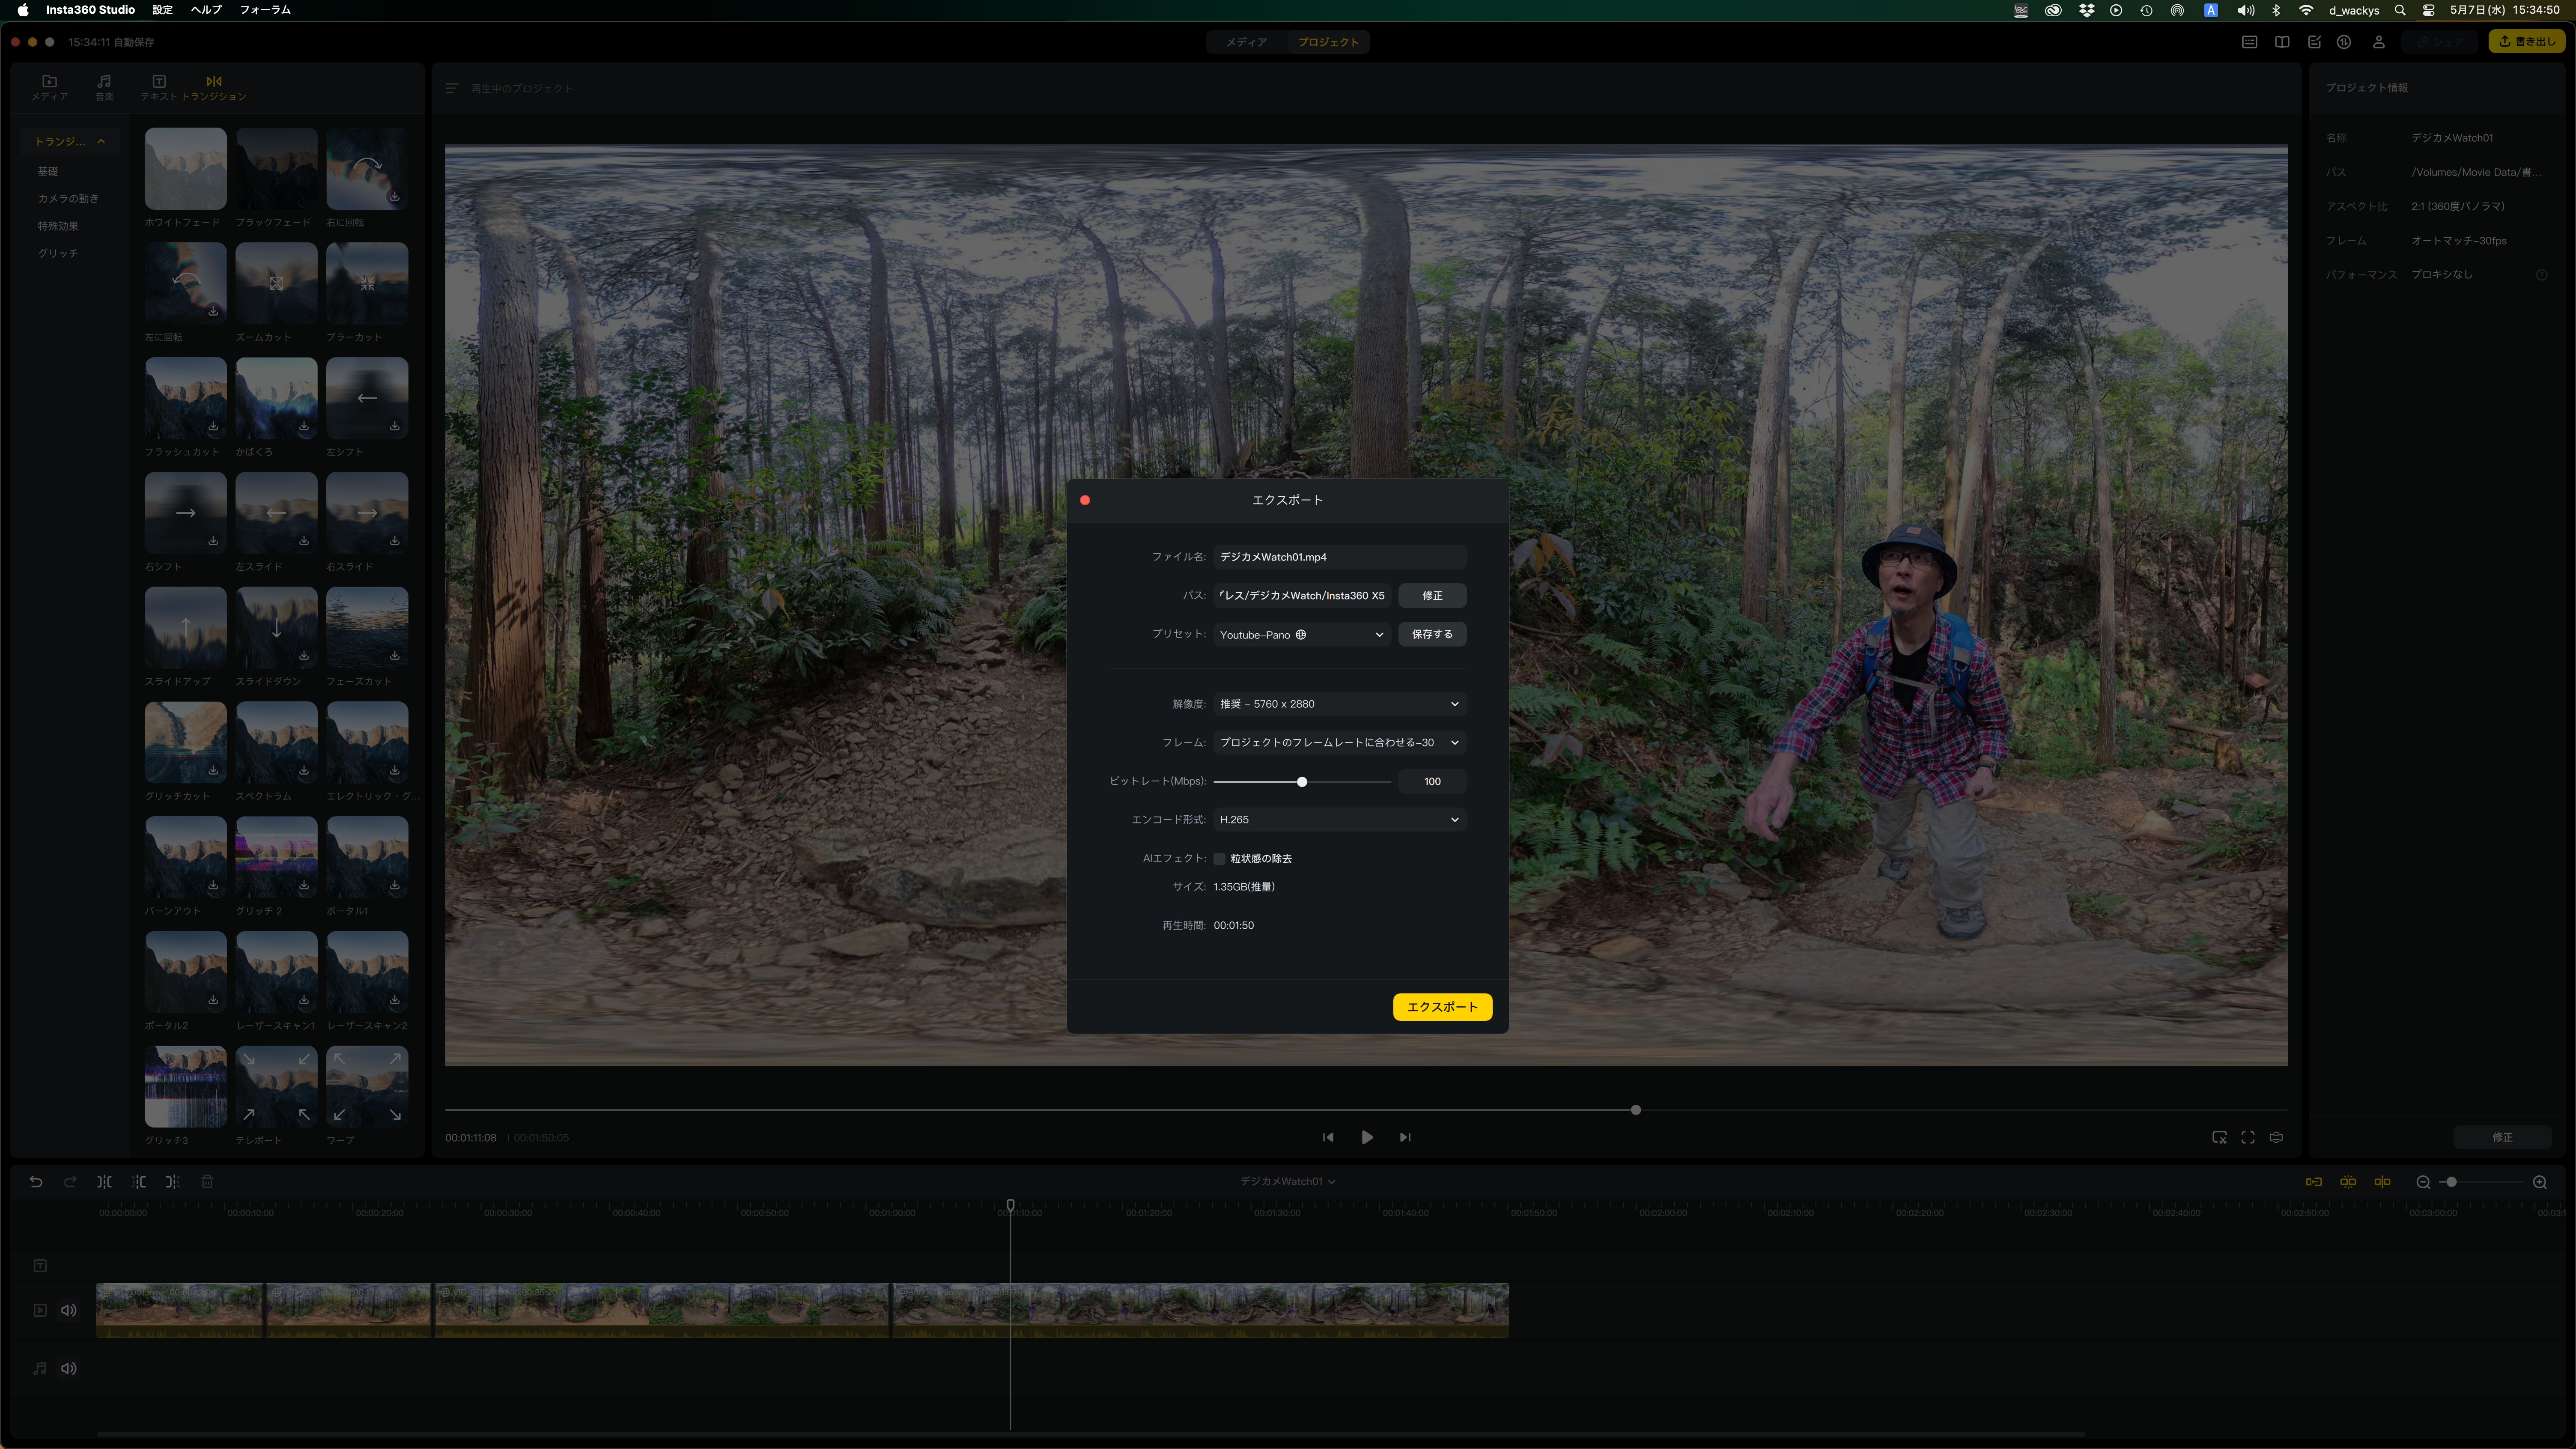The width and height of the screenshot is (2576, 1449).
Task: Skip to next clip button
Action: [1405, 1137]
